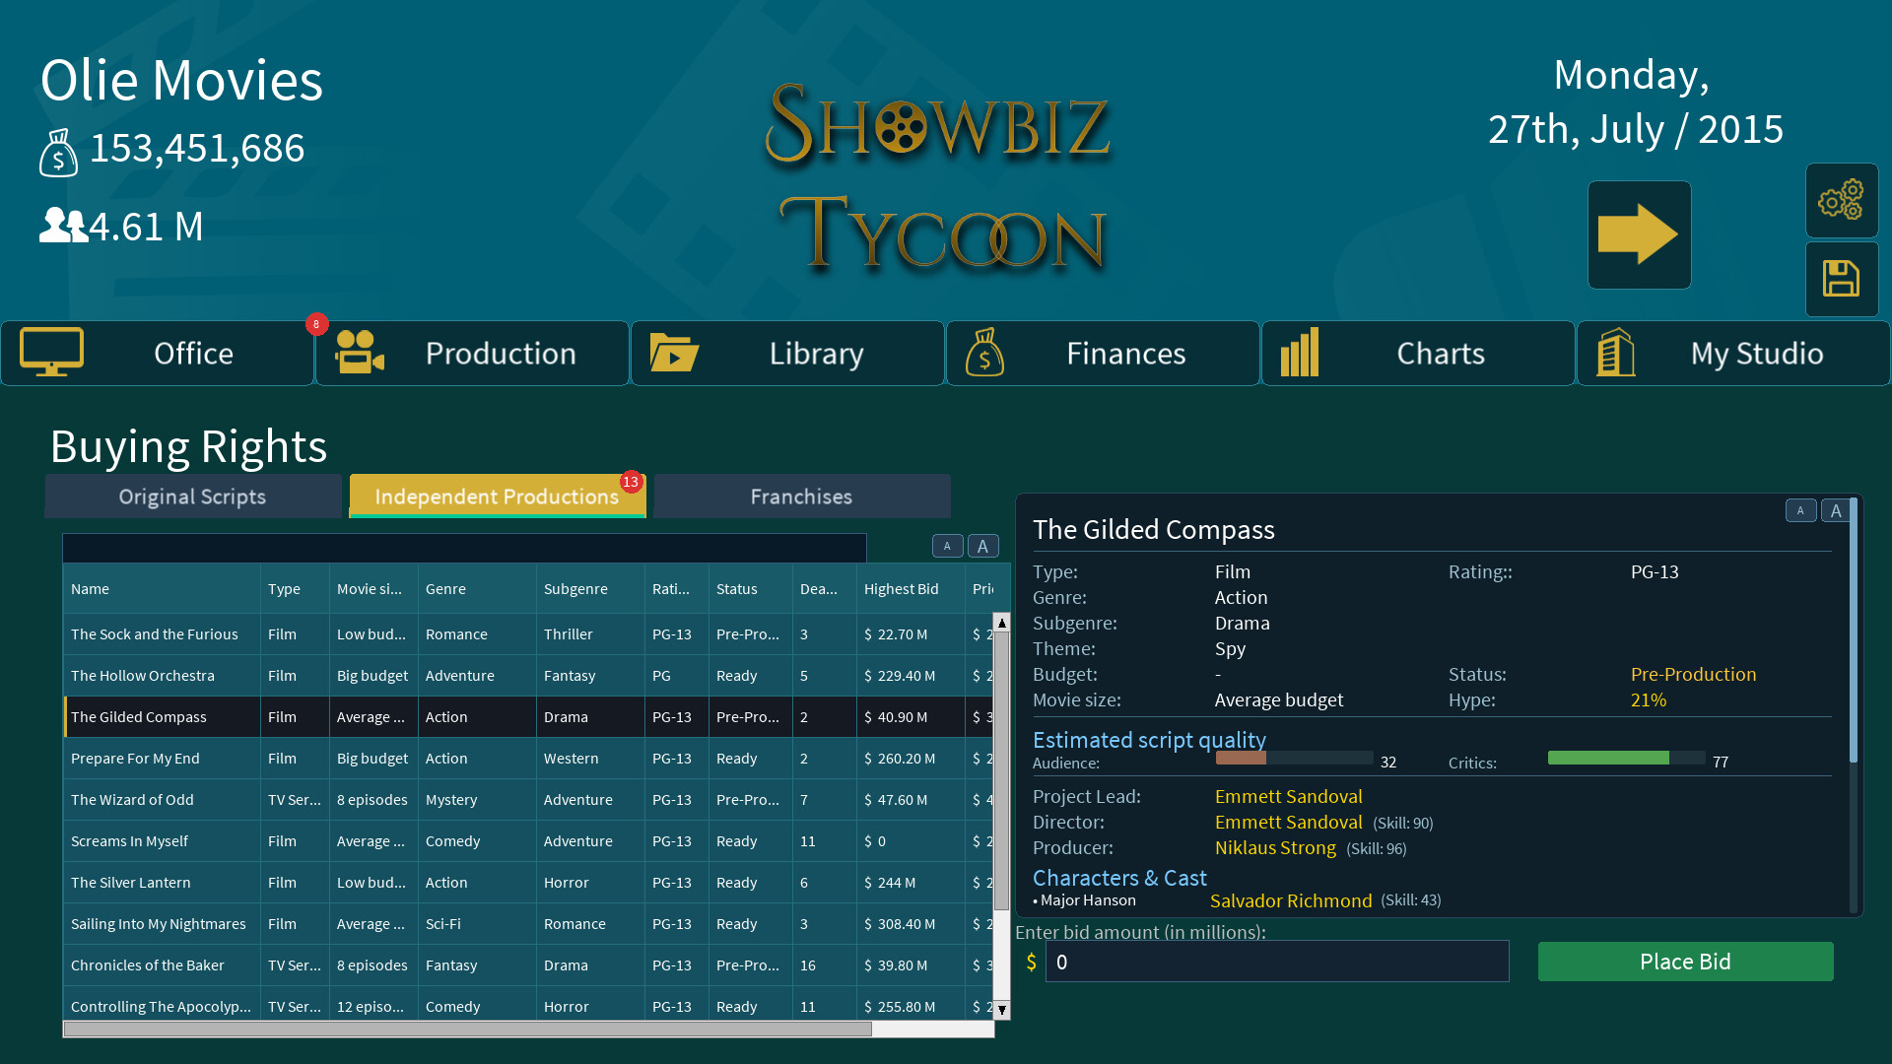Click the money bag icon on Finances
1892x1064 pixels.
984,352
